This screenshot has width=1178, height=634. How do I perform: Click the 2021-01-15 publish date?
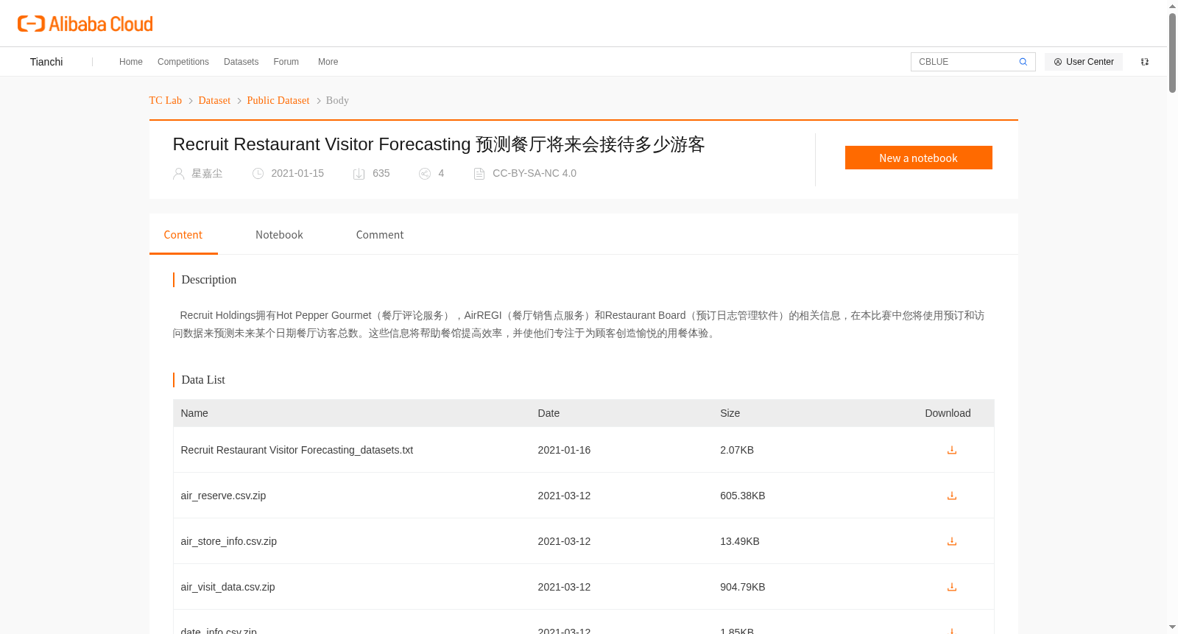point(297,174)
